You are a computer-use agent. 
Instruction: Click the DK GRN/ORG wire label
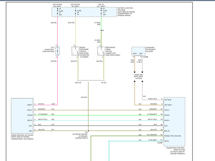(x=152, y=135)
